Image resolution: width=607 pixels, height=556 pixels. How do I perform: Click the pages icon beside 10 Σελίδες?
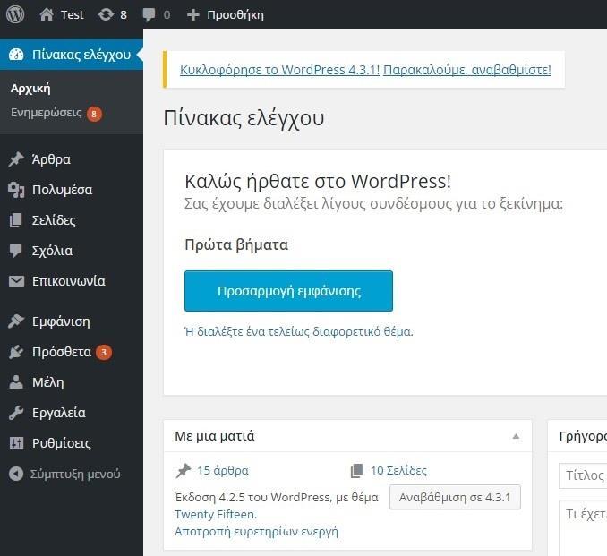(x=356, y=471)
